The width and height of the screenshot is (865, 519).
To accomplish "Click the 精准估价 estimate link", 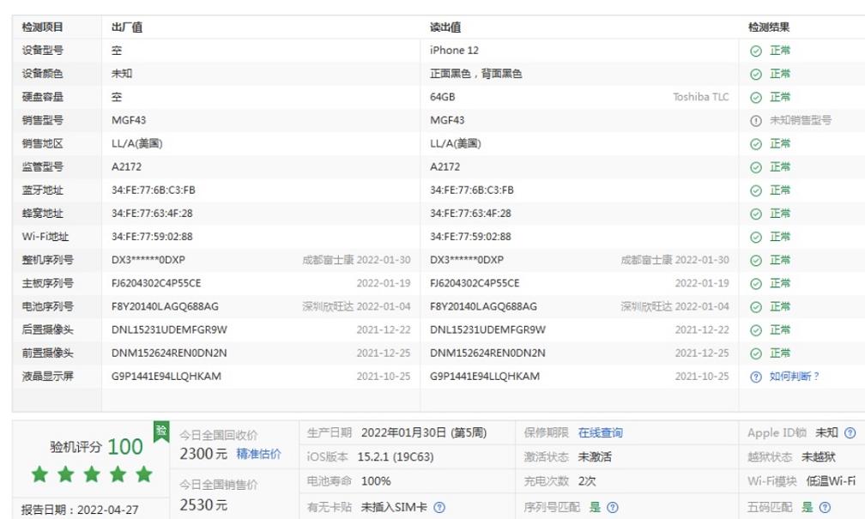I will coord(260,454).
